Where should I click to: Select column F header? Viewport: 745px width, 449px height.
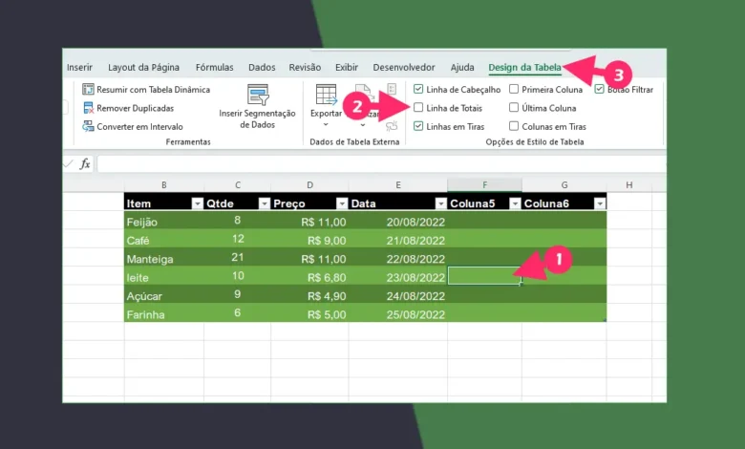(x=484, y=184)
